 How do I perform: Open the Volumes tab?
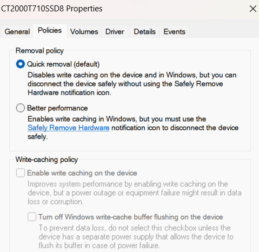(84, 32)
